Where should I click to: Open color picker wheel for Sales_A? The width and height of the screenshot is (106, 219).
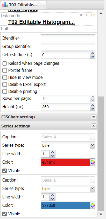click(x=93, y=162)
